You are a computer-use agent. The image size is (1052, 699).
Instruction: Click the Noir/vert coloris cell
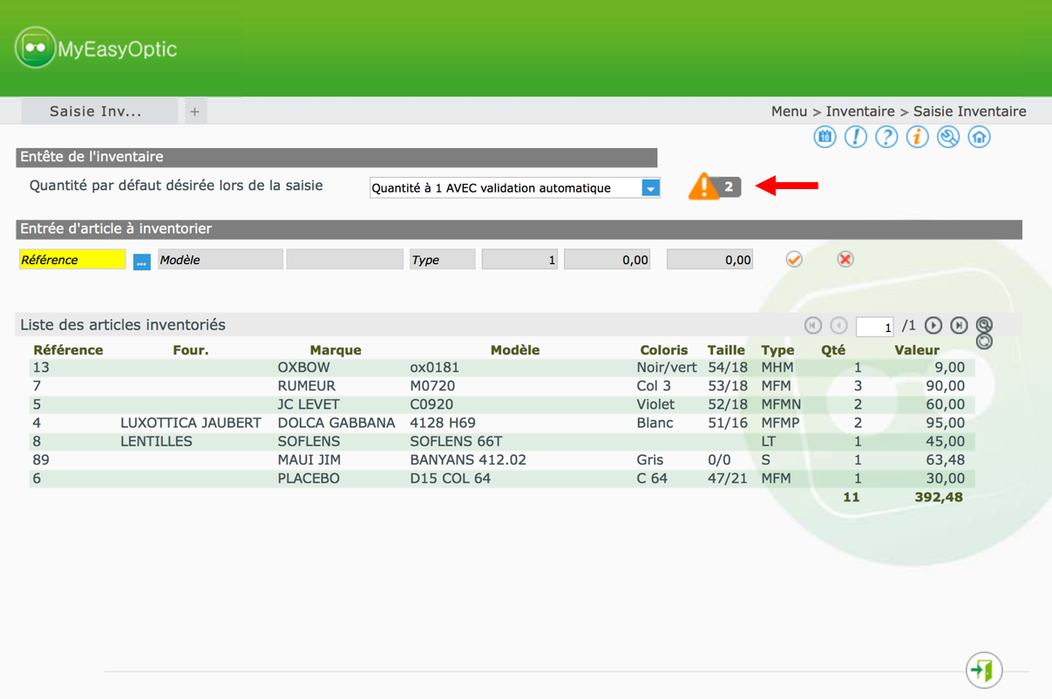click(667, 368)
